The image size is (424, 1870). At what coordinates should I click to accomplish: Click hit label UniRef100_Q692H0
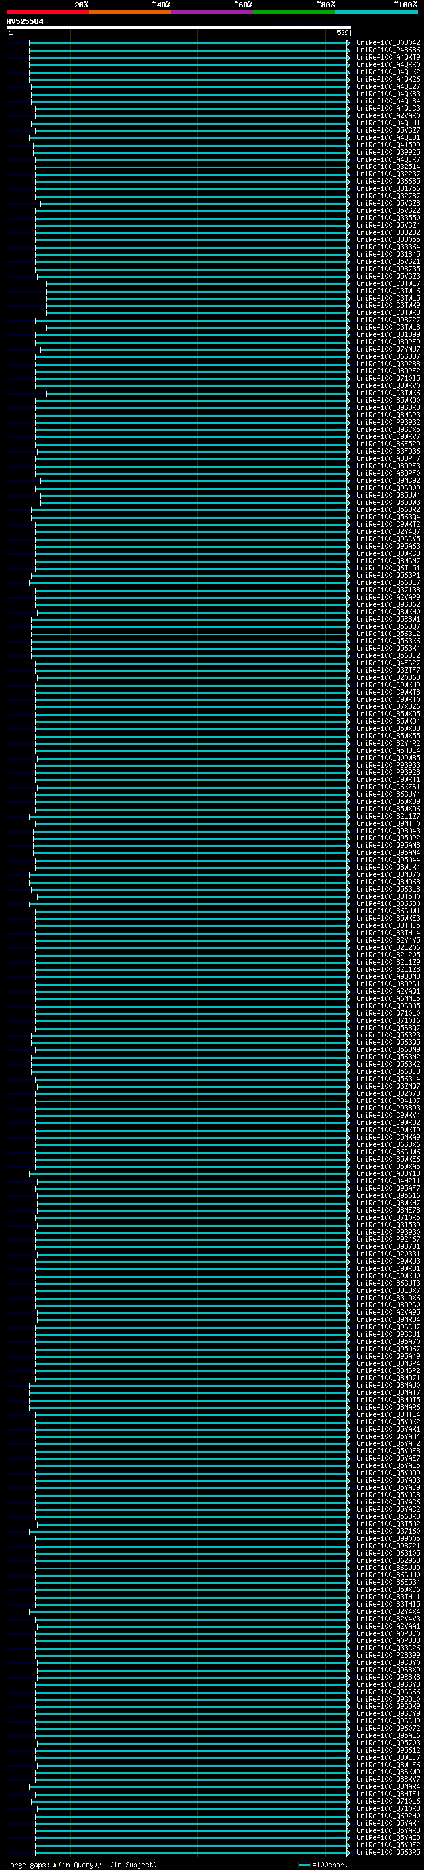point(388,1817)
